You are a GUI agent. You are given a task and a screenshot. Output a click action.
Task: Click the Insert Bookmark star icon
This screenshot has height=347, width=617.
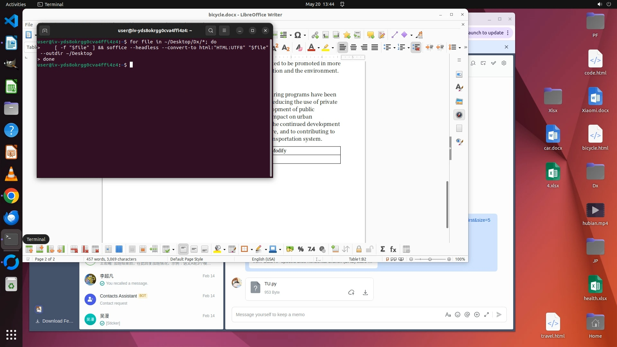click(347, 35)
